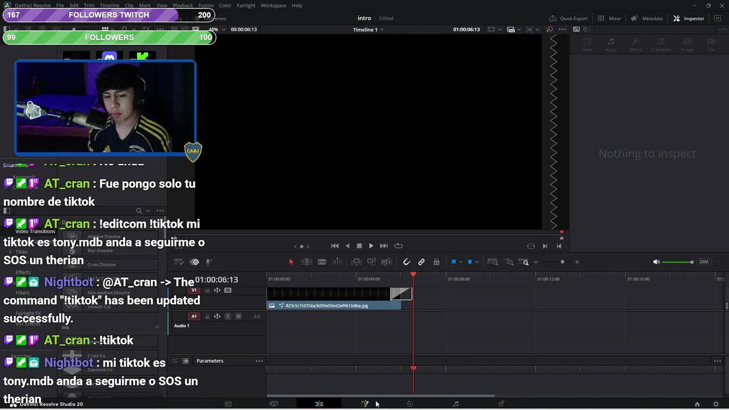Open viewer options three-dot menu

562,30
